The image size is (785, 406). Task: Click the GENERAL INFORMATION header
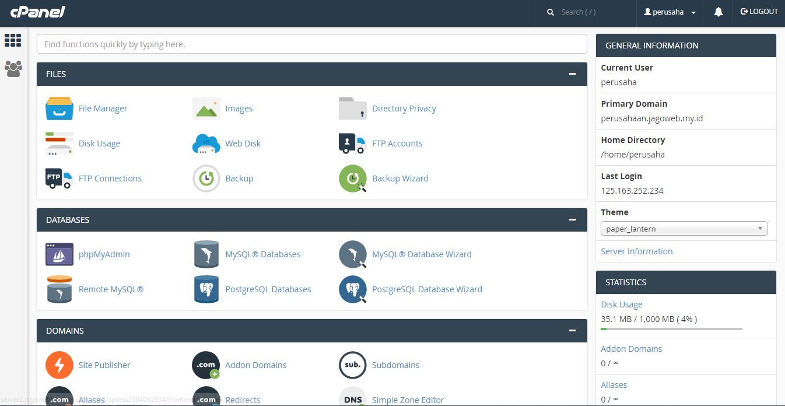[x=686, y=45]
